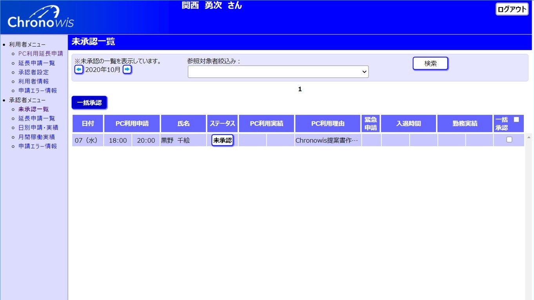
Task: Click the 未承認 status button
Action: pyautogui.click(x=222, y=140)
